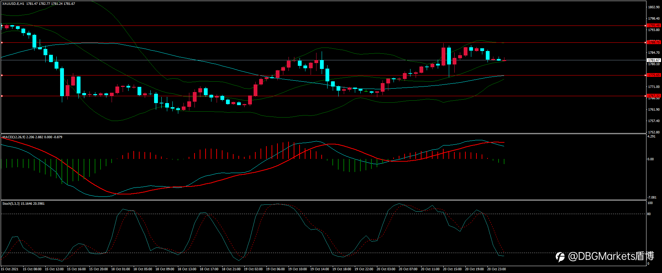Click the 1795.48 red price level tag
The width and height of the screenshot is (662, 273).
click(x=654, y=26)
